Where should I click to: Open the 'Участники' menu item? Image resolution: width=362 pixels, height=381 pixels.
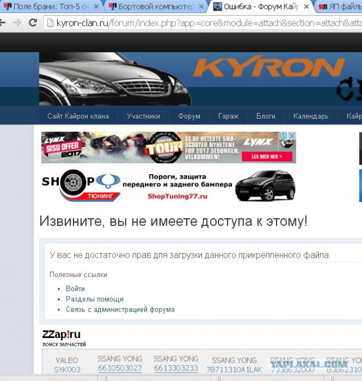(144, 116)
